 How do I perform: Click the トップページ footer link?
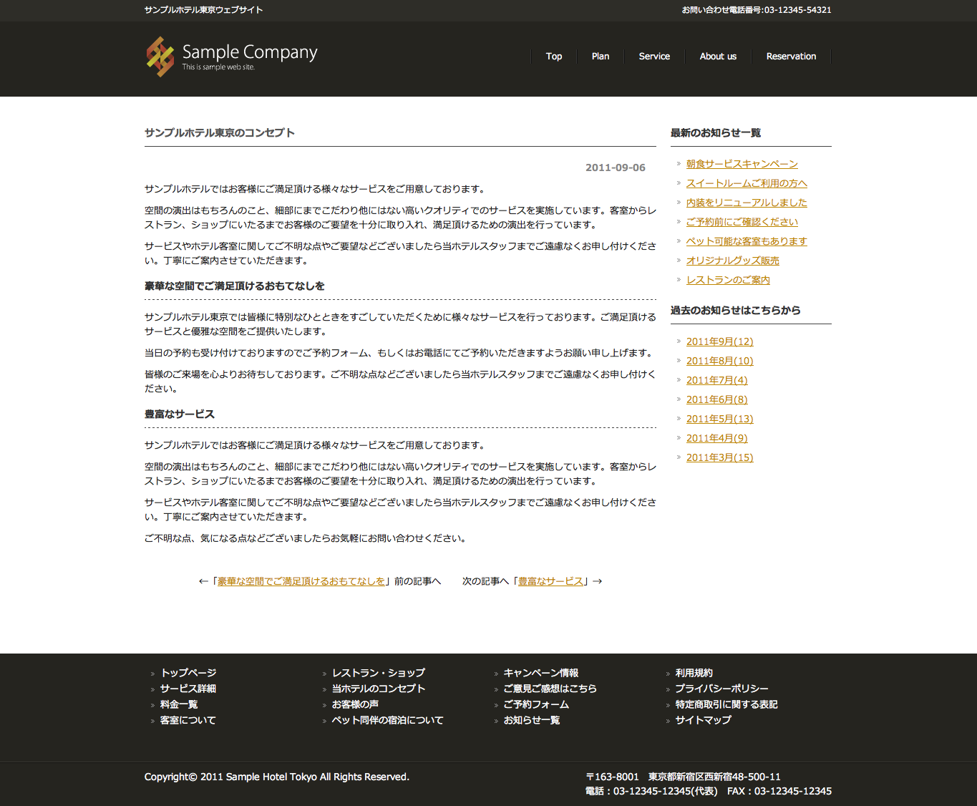coord(188,673)
